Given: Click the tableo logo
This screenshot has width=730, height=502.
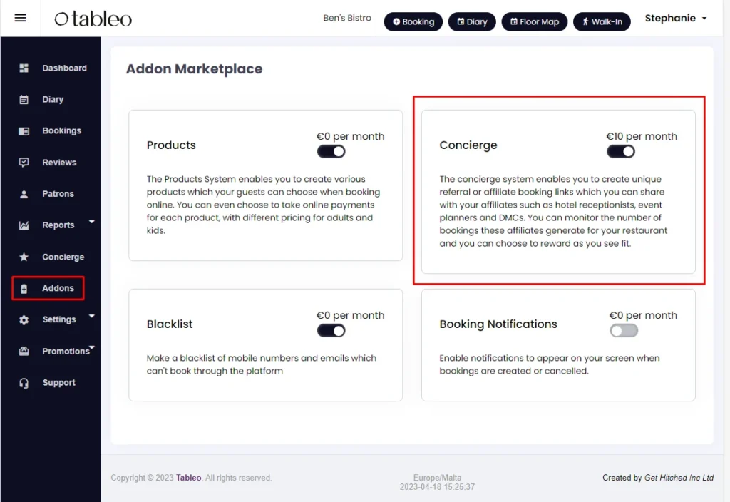Looking at the screenshot, I should tap(93, 19).
